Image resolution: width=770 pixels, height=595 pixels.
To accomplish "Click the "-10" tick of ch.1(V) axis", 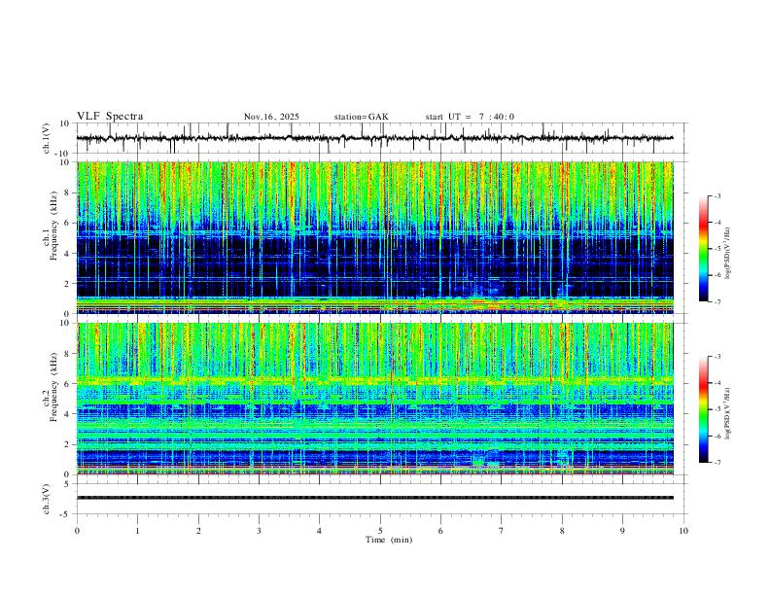I will point(63,154).
